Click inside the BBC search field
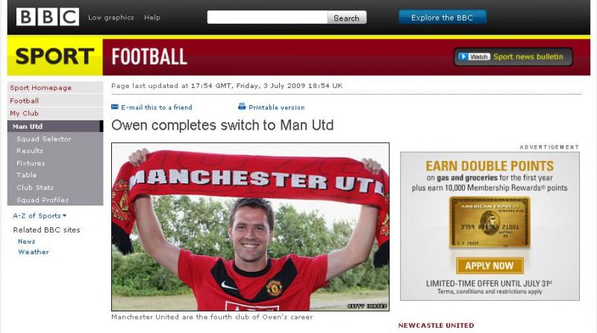 pyautogui.click(x=267, y=17)
